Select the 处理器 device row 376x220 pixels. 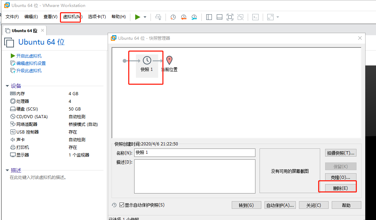pos(56,101)
